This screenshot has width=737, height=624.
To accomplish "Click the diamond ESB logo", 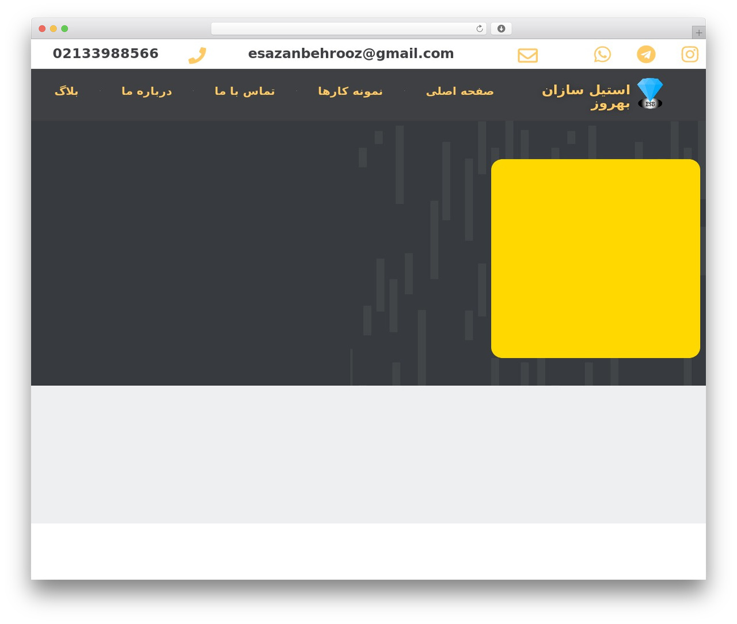I will point(650,93).
